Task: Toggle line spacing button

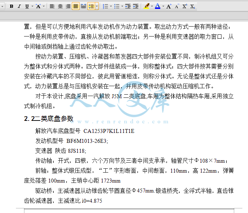Action: 91,6
